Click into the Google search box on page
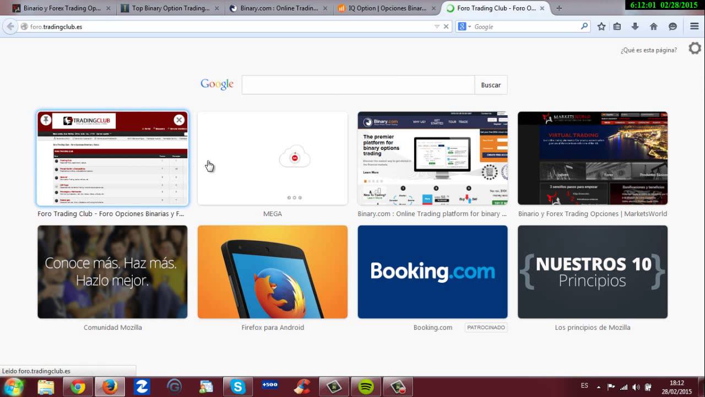 tap(358, 85)
